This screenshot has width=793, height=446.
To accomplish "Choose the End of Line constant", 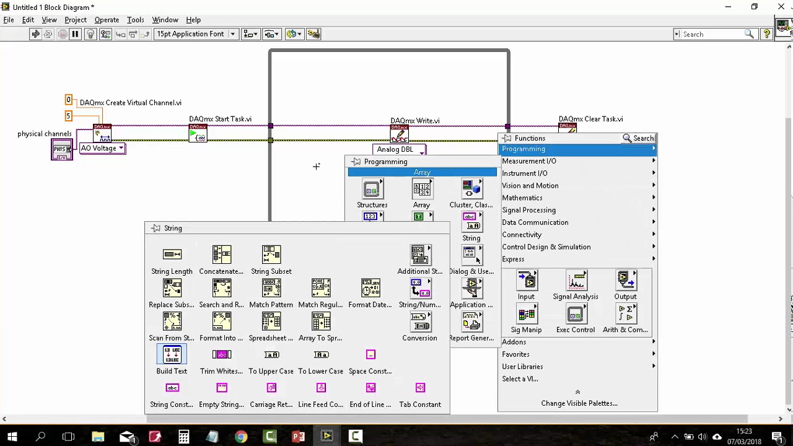I will click(x=370, y=388).
